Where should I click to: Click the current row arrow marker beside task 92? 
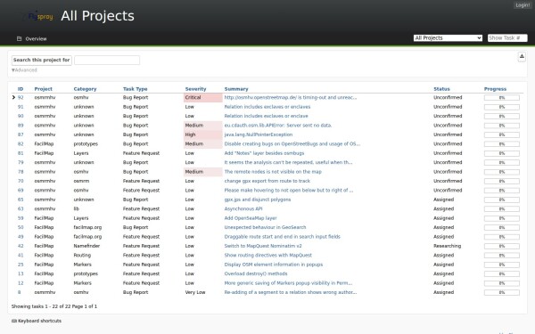point(13,97)
